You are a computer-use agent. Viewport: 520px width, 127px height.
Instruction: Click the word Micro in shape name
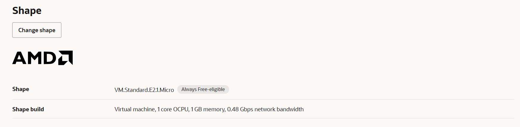tap(167, 90)
